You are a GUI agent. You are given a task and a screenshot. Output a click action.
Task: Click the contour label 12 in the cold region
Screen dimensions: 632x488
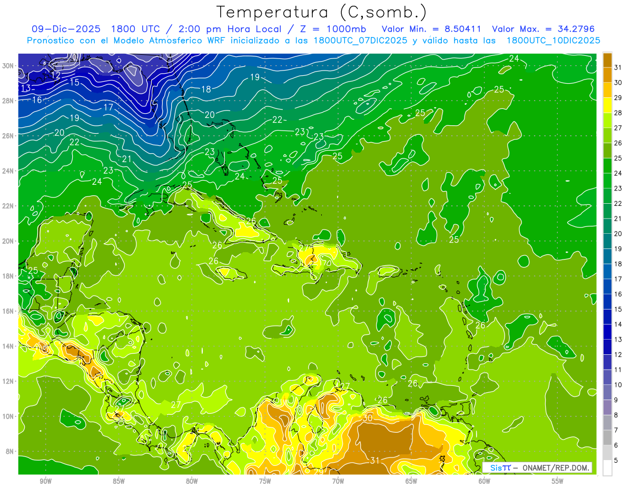[x=56, y=76]
